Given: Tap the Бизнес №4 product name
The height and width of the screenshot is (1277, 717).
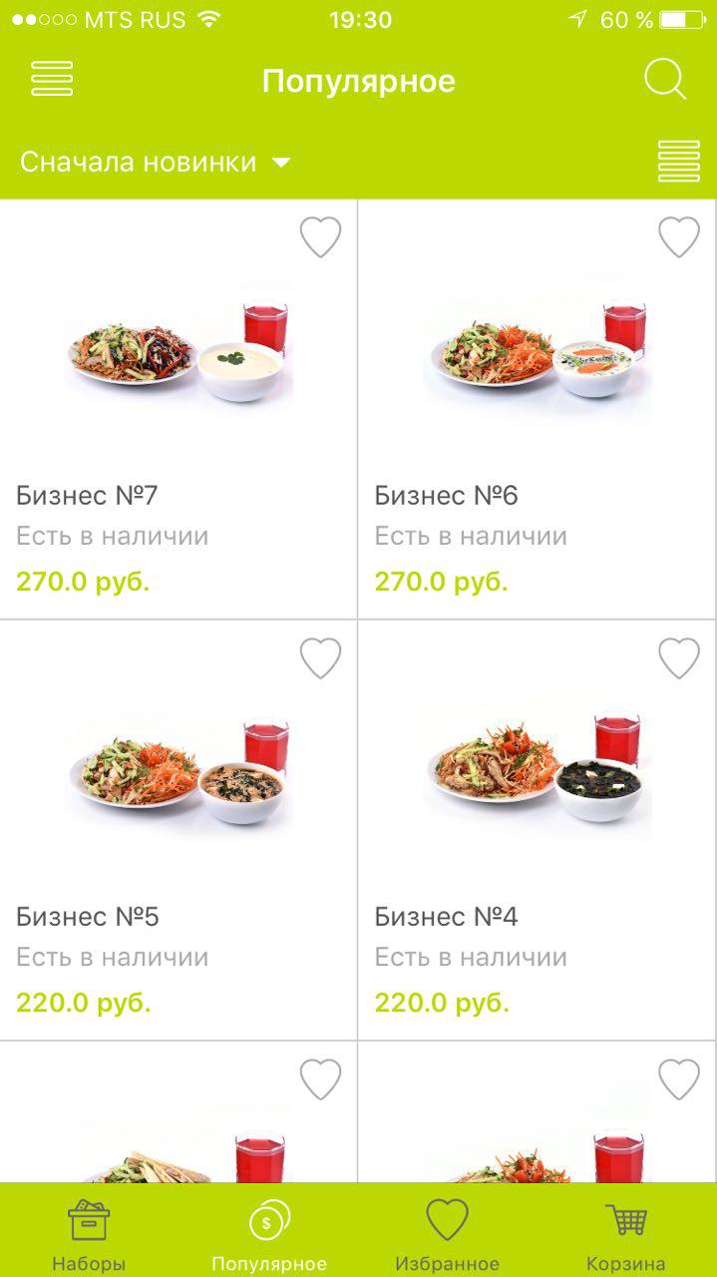Looking at the screenshot, I should coord(446,916).
